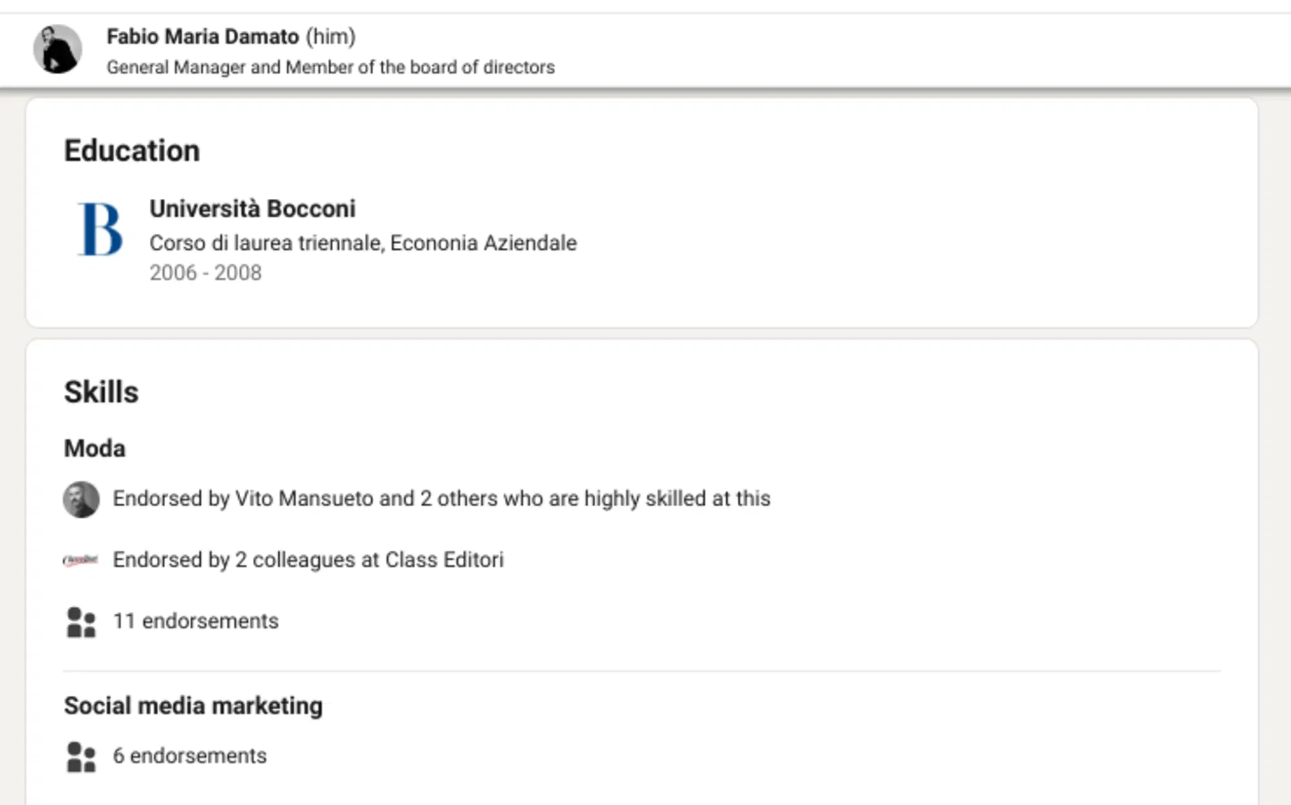The image size is (1291, 805).
Task: Open the endorsed by Vito Mansueto details
Action: click(442, 498)
